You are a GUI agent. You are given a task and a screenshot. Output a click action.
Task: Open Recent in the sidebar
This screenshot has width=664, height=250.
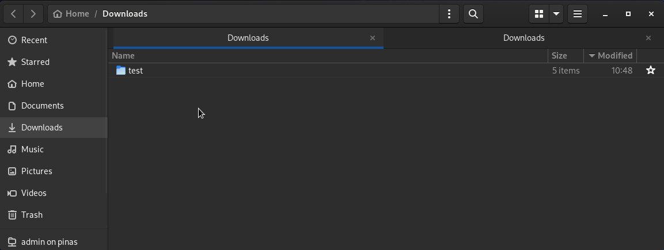[54, 40]
